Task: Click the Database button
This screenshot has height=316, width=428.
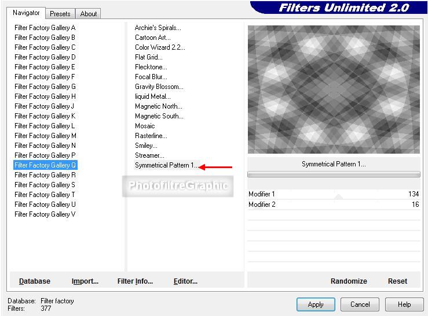Action: [35, 281]
